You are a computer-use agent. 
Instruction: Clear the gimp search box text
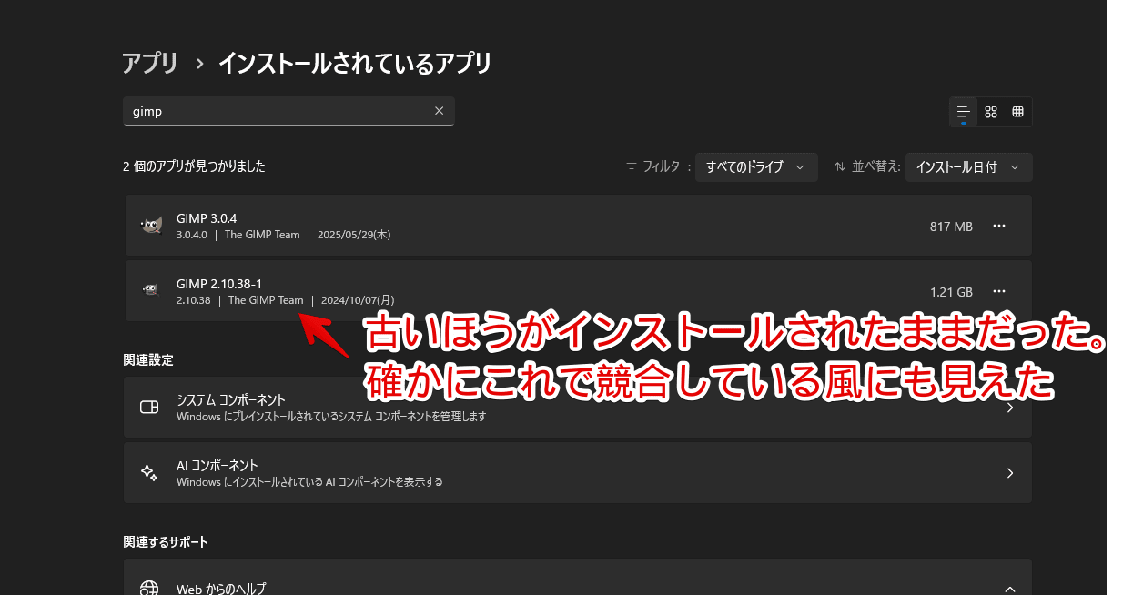(439, 111)
